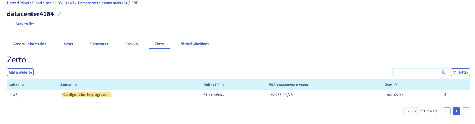Open the 25 page size dropdown

[x=410, y=111]
